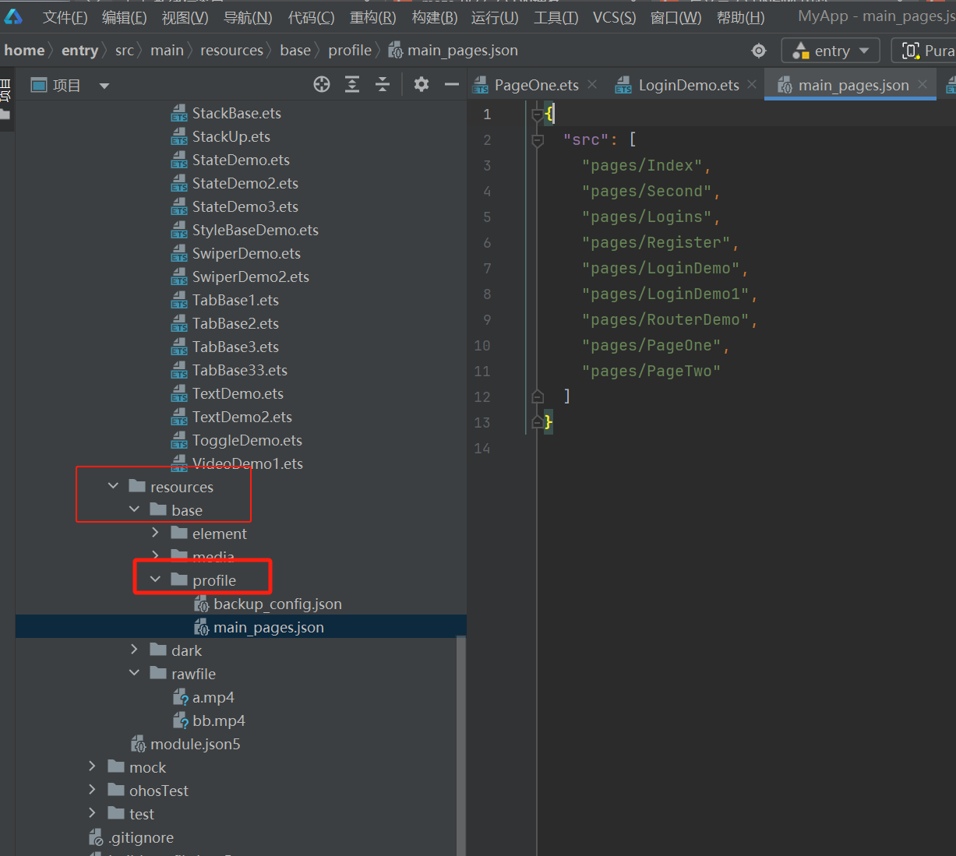Open the 构建(B) menu
Image resolution: width=956 pixels, height=856 pixels.
[434, 17]
